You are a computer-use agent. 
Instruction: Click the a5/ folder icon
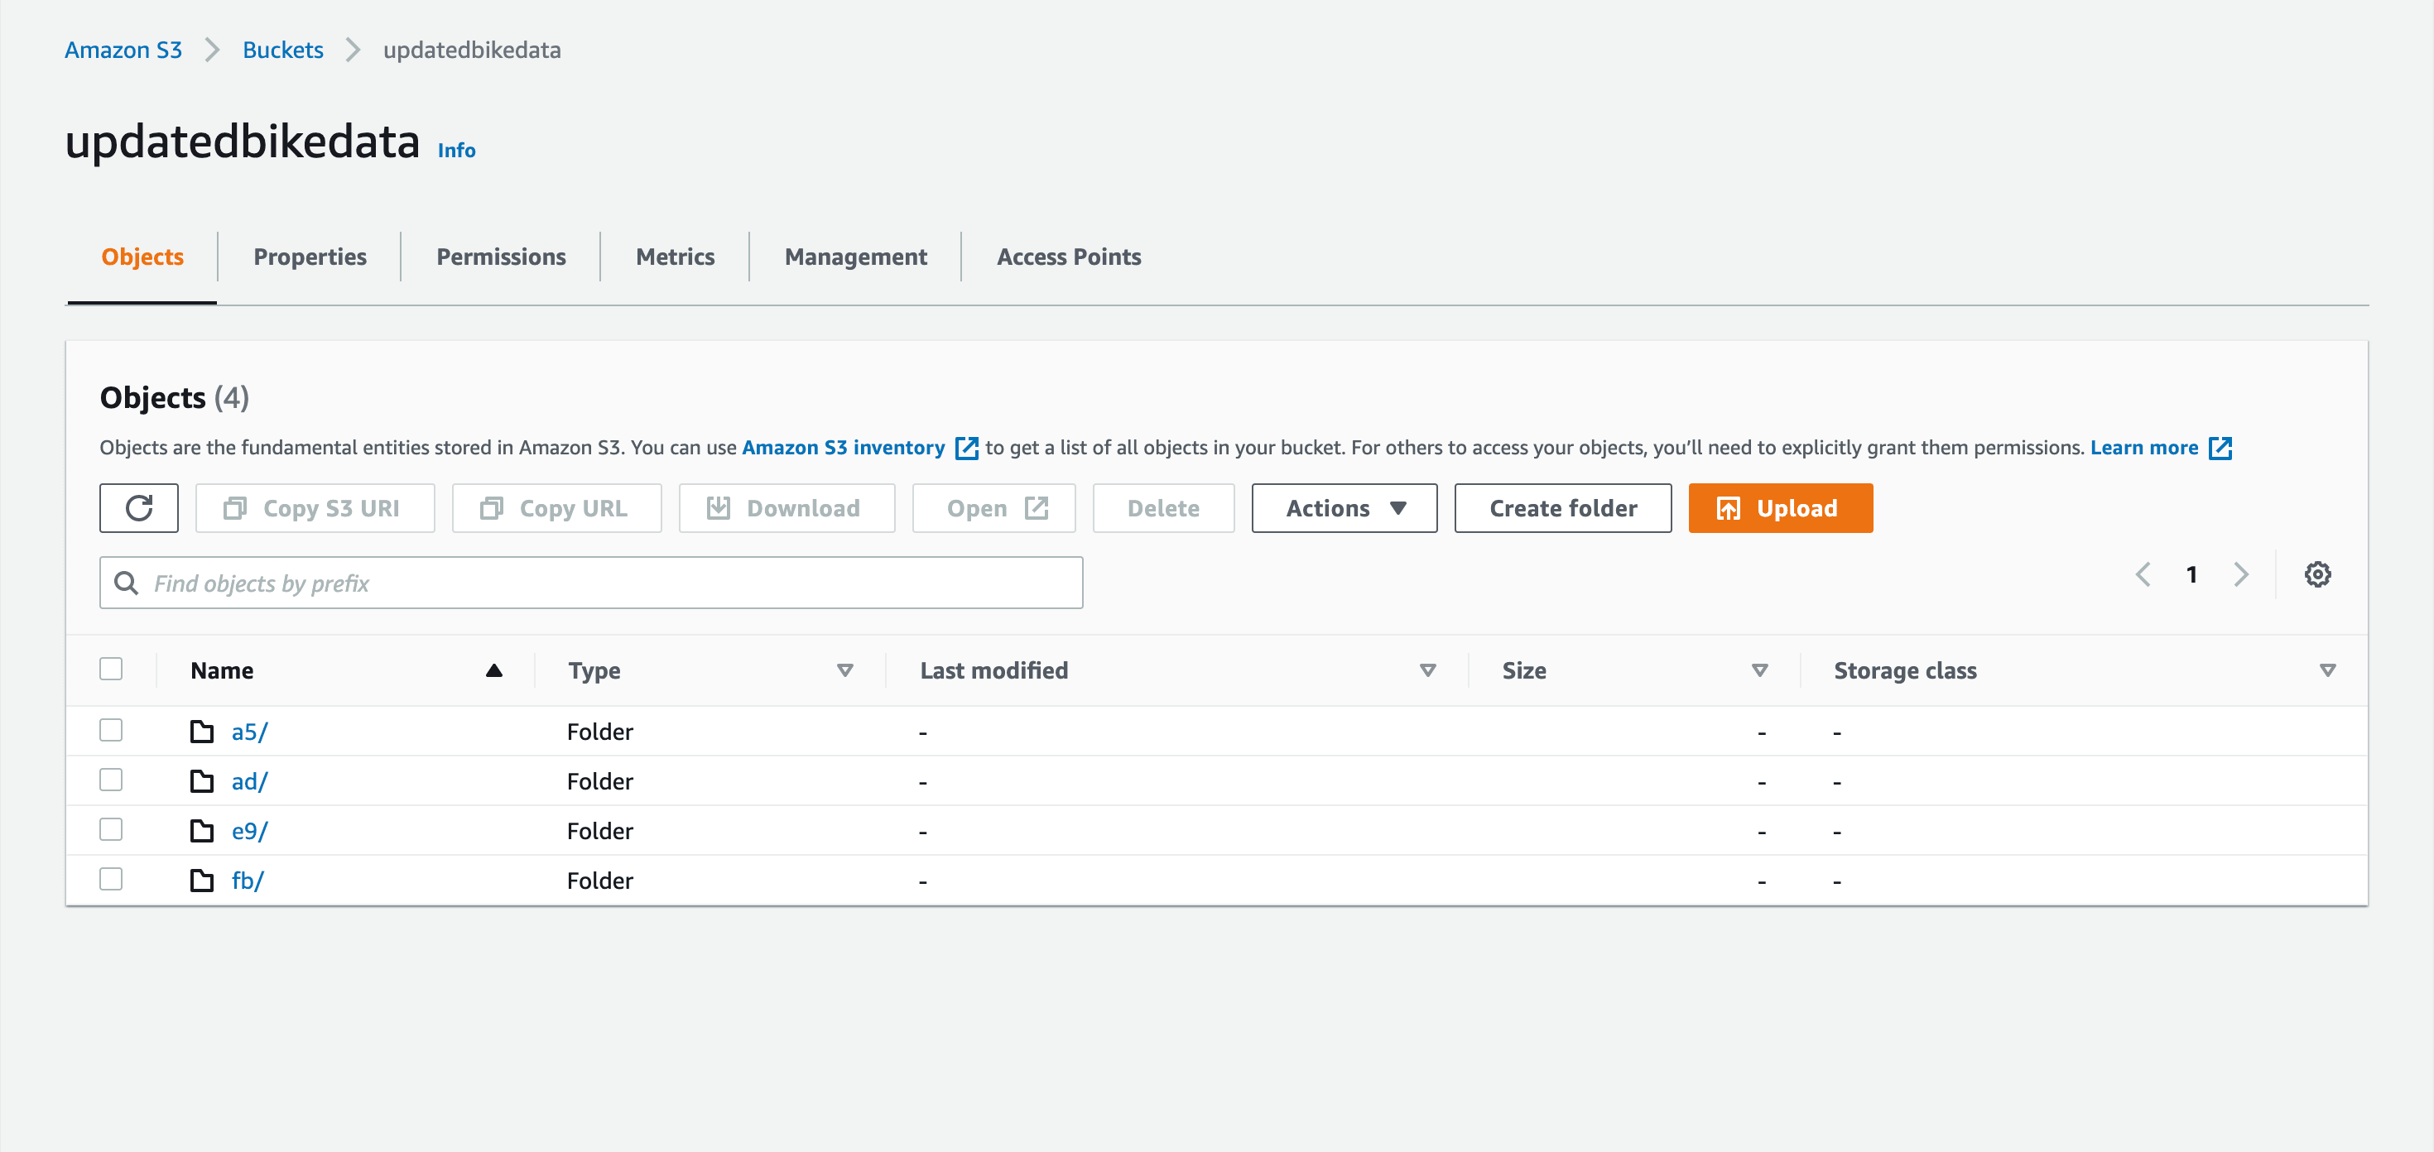pos(202,732)
